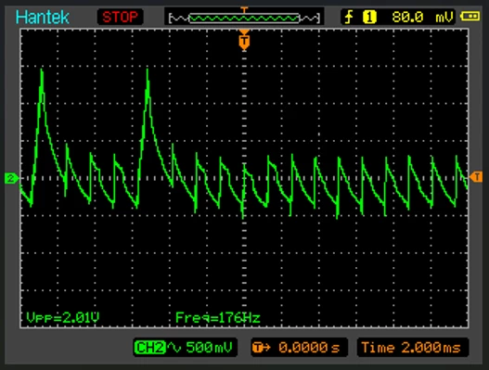Click the rising edge trigger icon
This screenshot has height=370, width=489.
pos(349,17)
